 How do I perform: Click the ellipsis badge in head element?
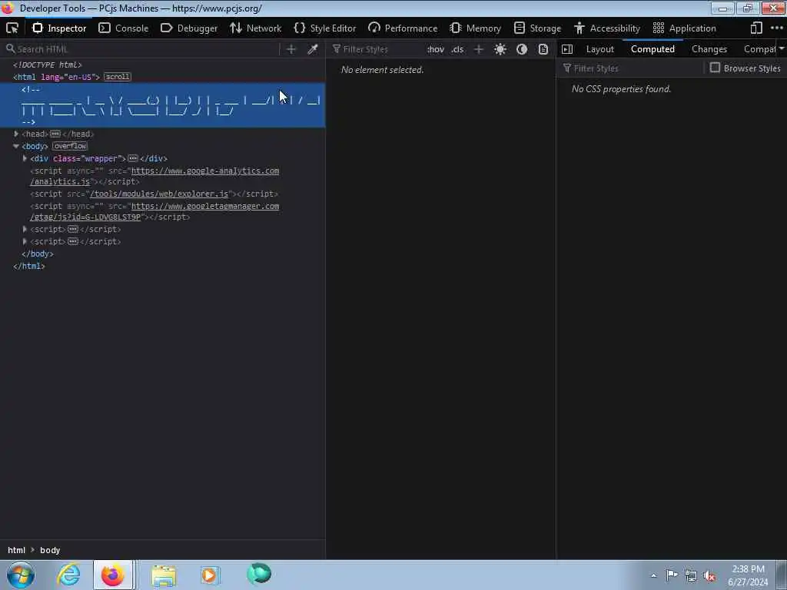coord(55,134)
